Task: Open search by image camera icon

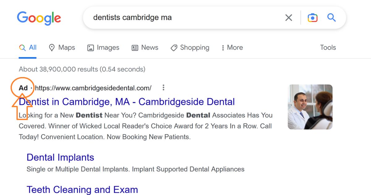Action: [313, 18]
